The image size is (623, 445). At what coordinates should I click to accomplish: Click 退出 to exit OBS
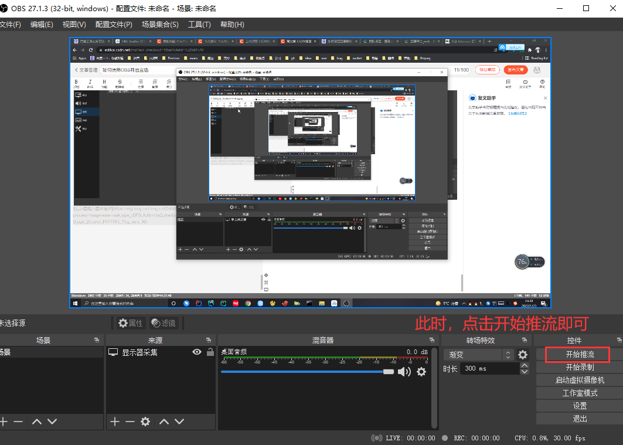[x=580, y=419]
